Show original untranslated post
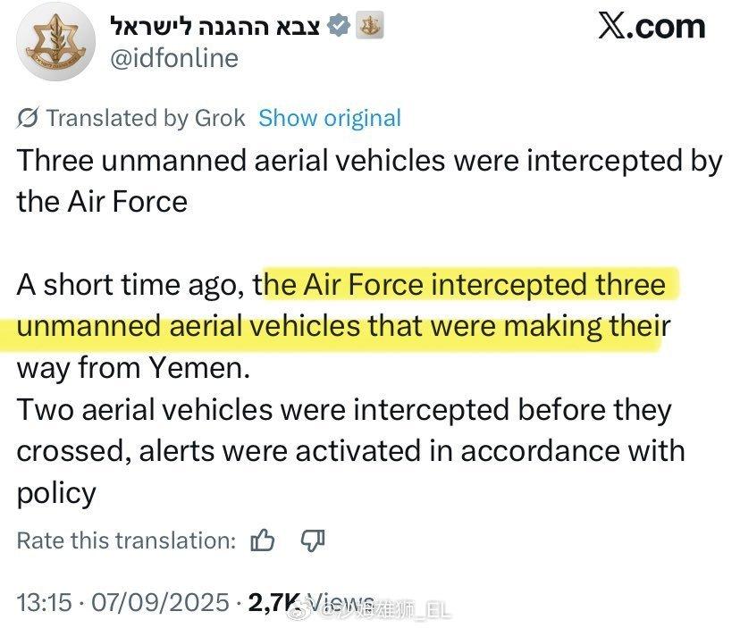 (330, 118)
